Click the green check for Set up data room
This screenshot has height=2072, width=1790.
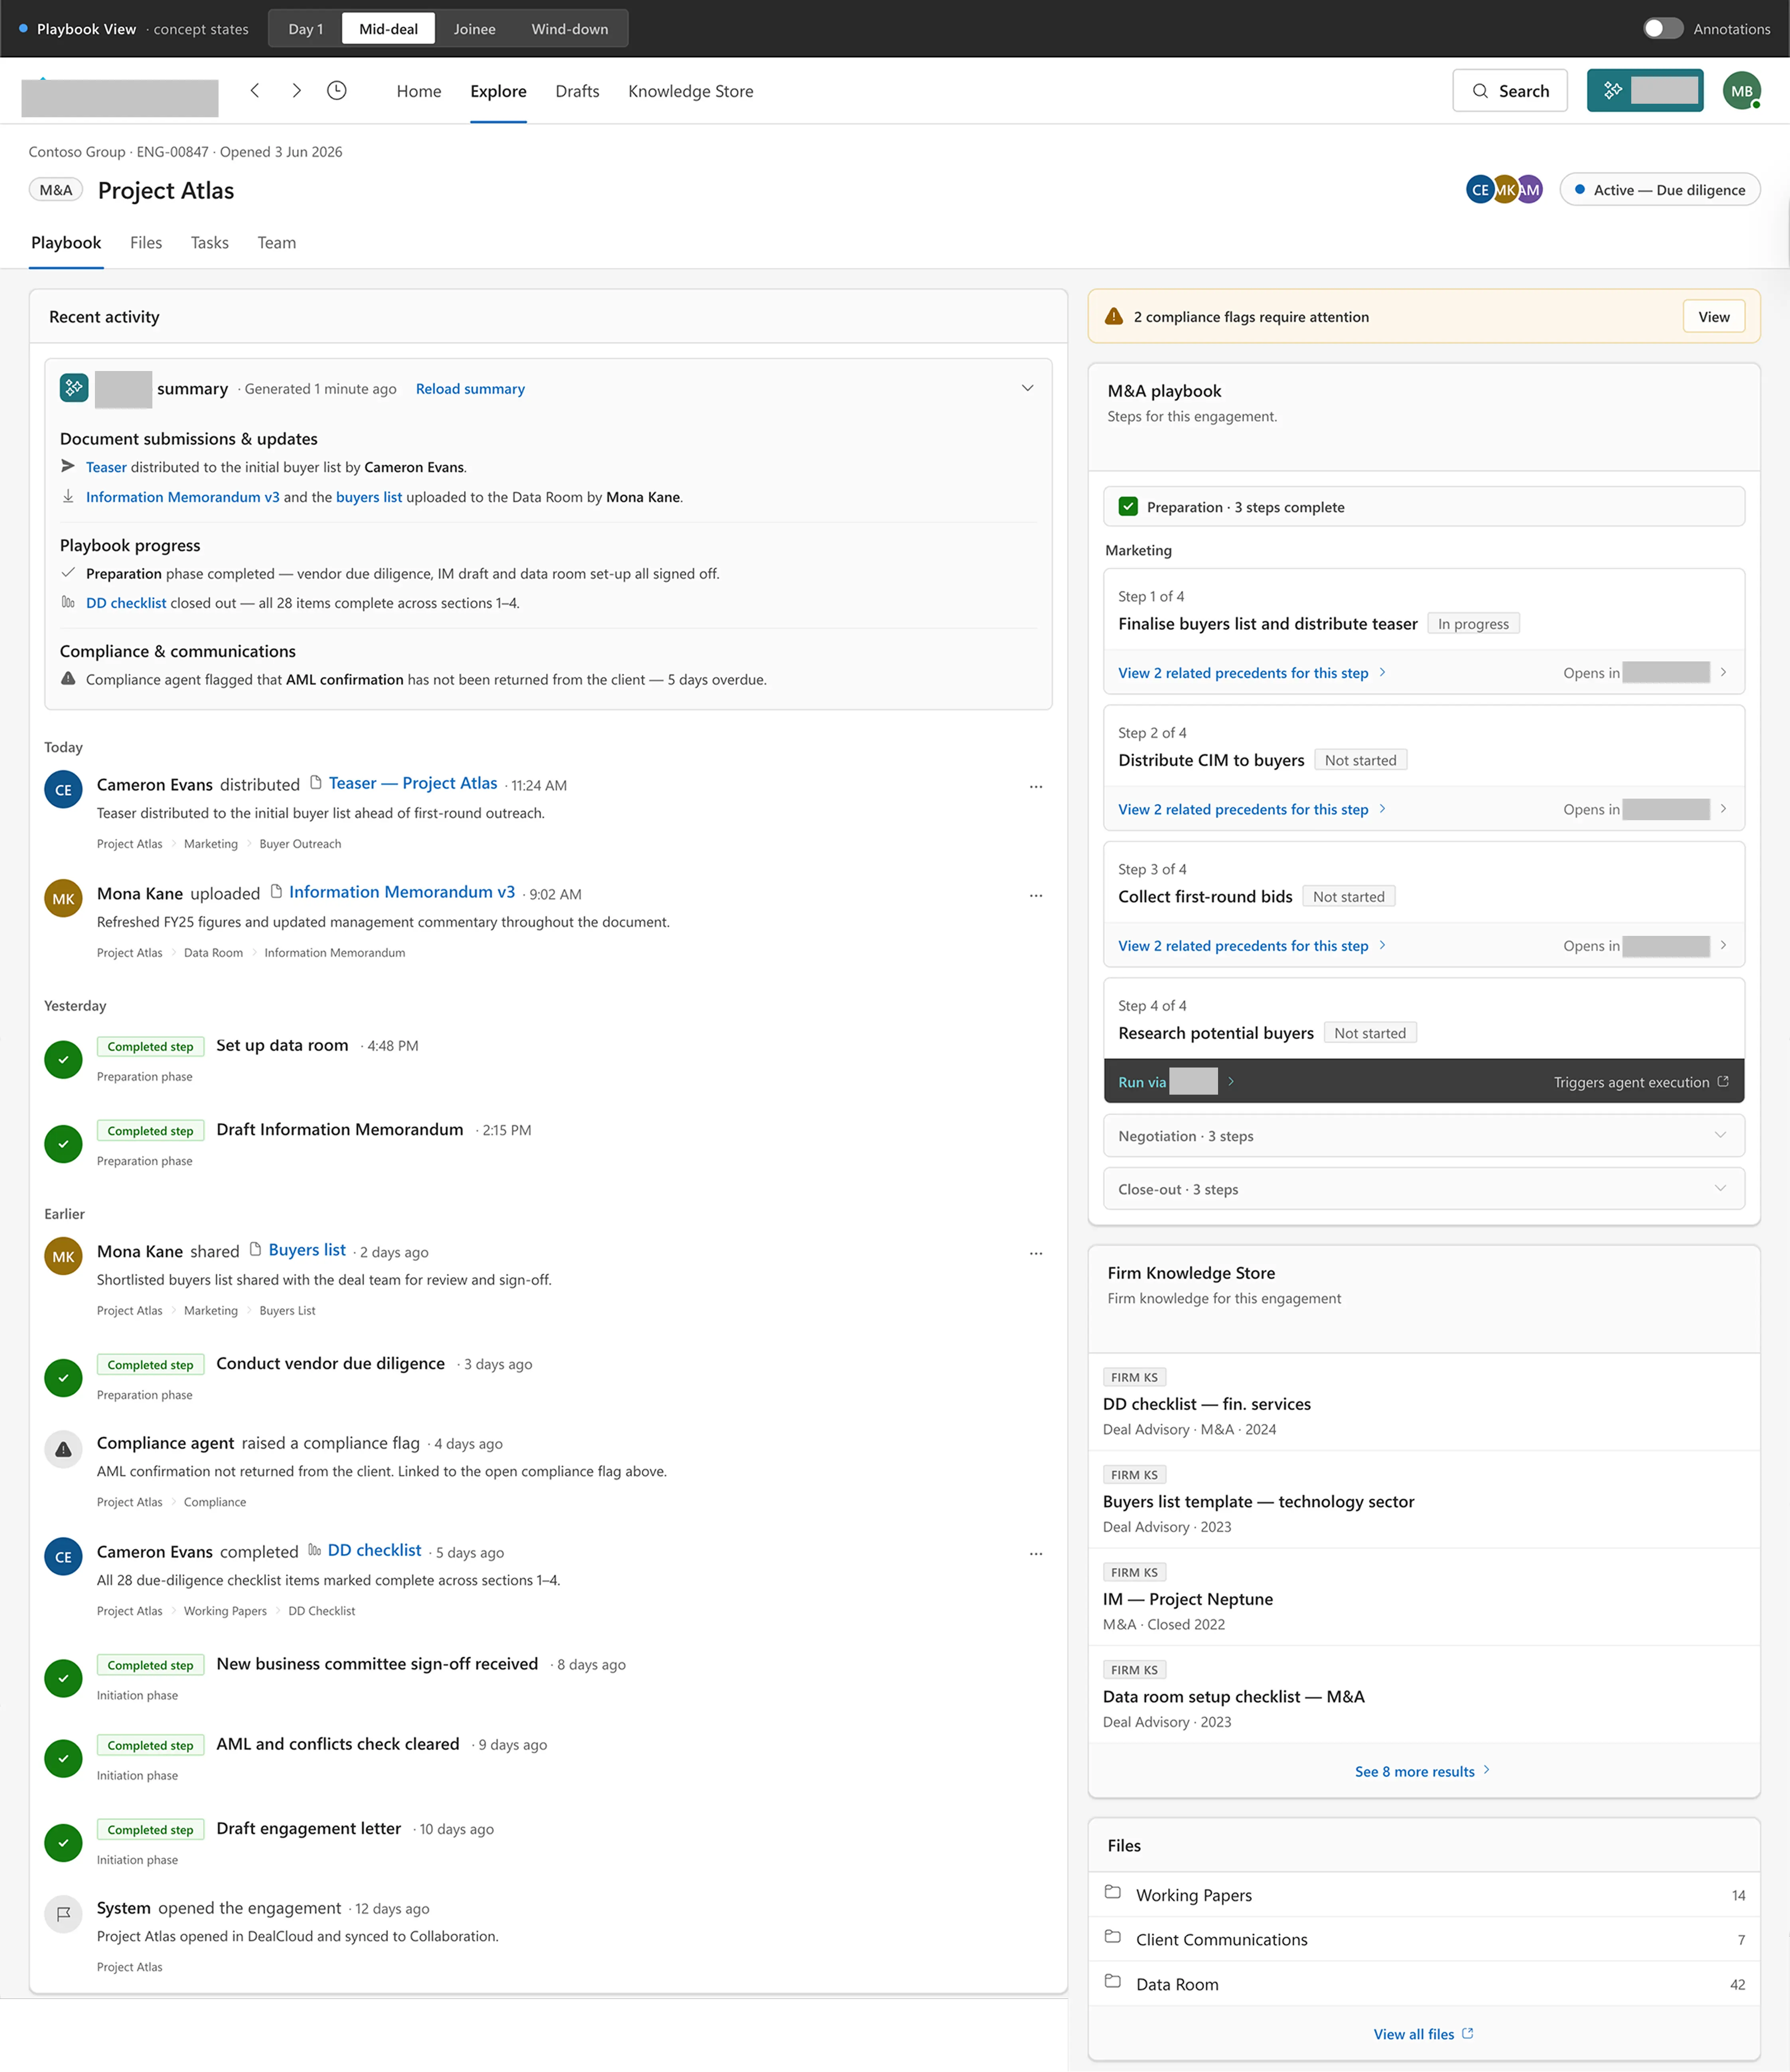click(63, 1059)
